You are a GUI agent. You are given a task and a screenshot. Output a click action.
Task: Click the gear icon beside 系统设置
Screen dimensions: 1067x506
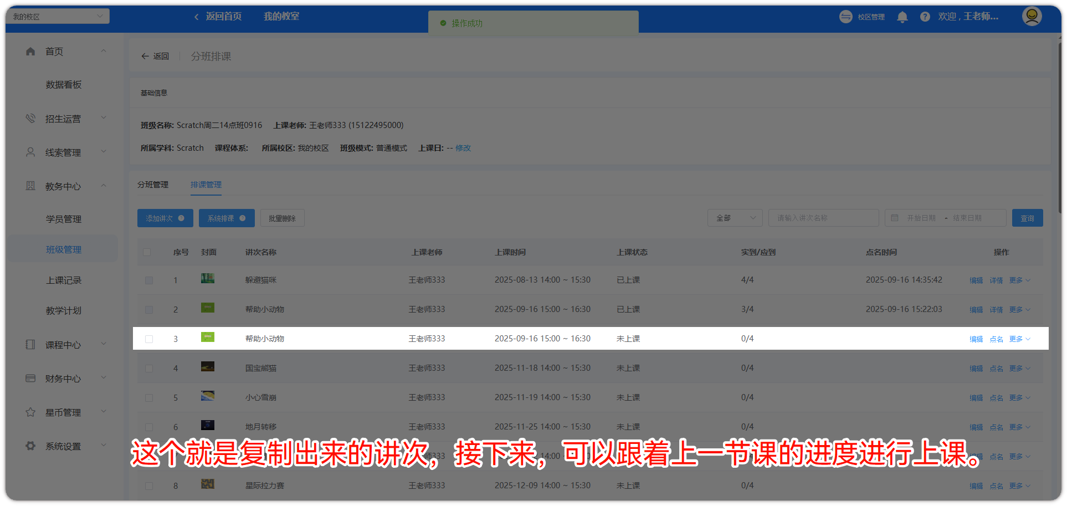(x=30, y=446)
